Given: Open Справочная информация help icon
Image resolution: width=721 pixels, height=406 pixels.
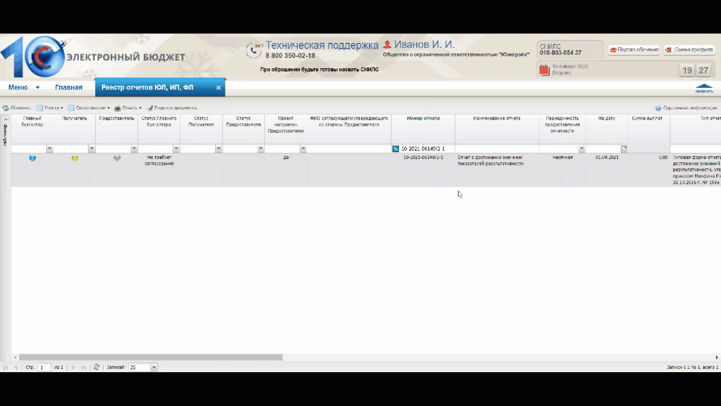Looking at the screenshot, I should pos(658,108).
